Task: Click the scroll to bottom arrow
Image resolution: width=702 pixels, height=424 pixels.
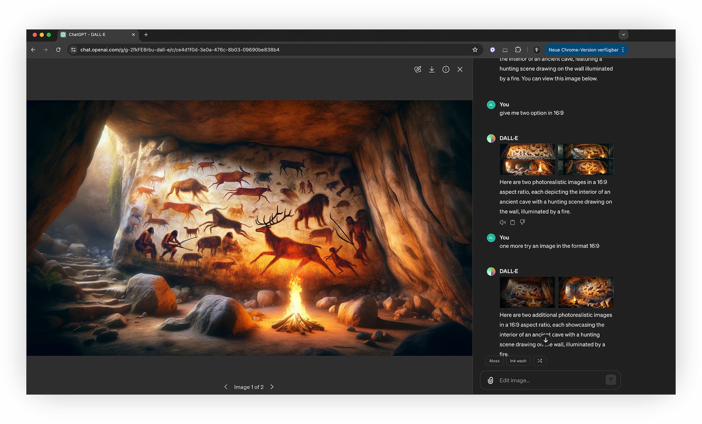Action: [546, 340]
